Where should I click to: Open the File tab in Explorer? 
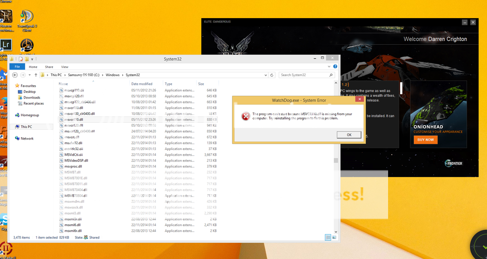(17, 67)
